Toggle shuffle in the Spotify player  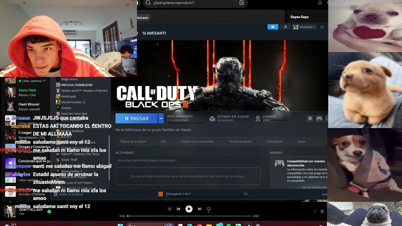tap(169, 209)
